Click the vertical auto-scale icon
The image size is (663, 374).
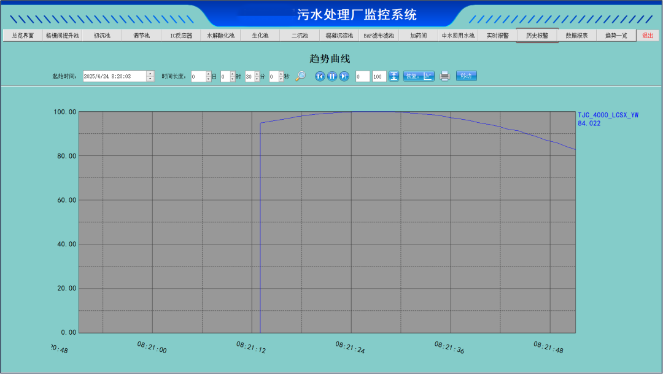click(394, 76)
